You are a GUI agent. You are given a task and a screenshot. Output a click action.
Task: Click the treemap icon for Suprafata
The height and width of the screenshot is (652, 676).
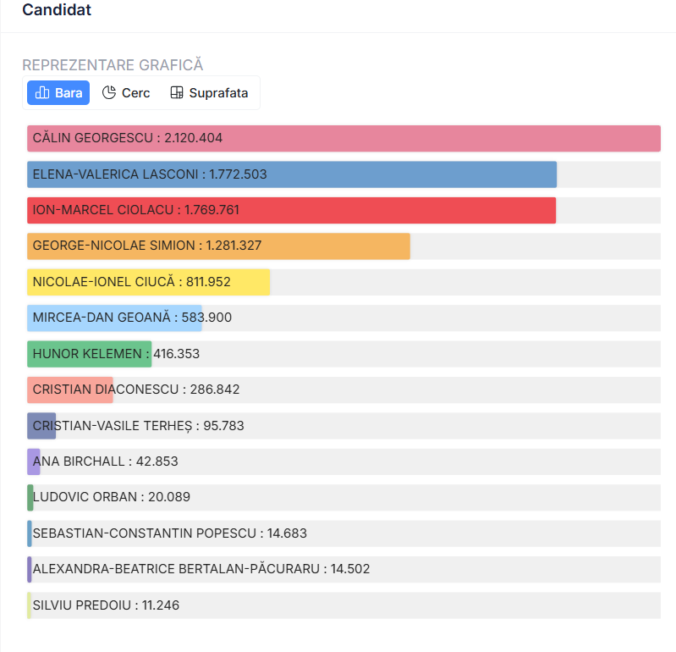[x=177, y=93]
